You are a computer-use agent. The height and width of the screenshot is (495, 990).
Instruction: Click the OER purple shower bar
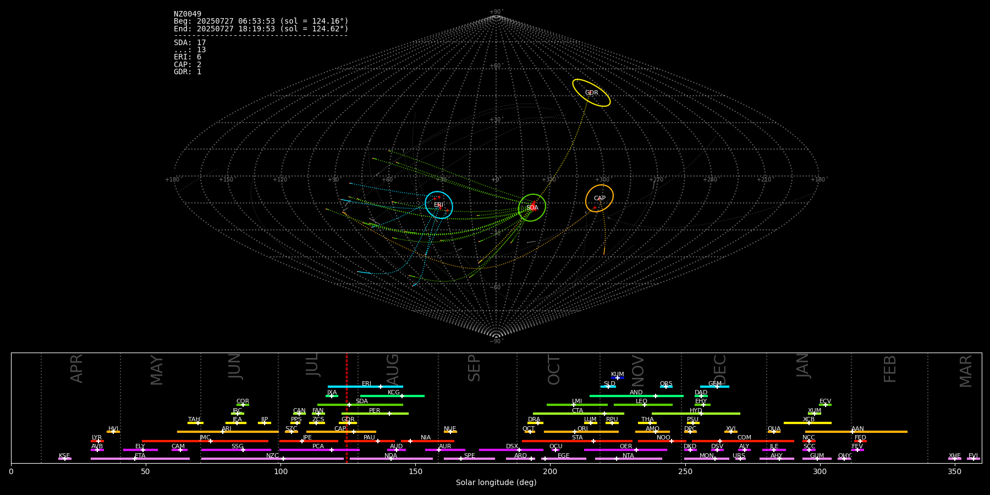[x=625, y=450]
